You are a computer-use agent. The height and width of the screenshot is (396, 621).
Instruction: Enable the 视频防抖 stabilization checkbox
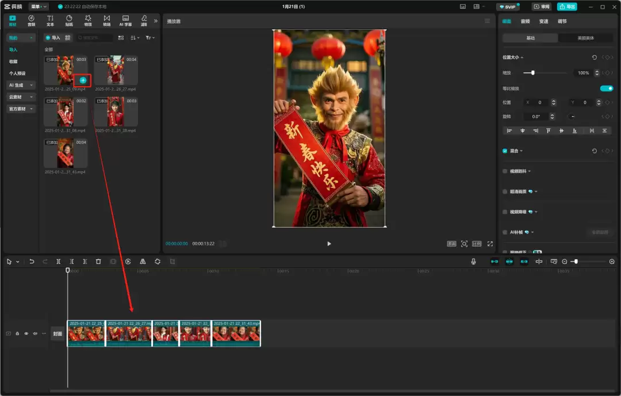point(505,171)
